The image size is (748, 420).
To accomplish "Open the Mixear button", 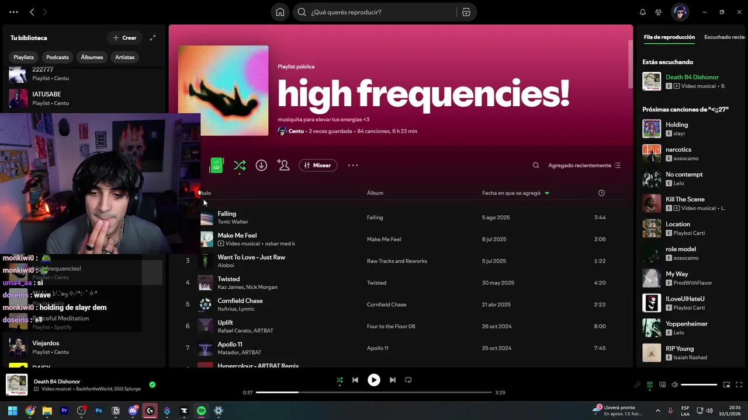I will click(318, 165).
